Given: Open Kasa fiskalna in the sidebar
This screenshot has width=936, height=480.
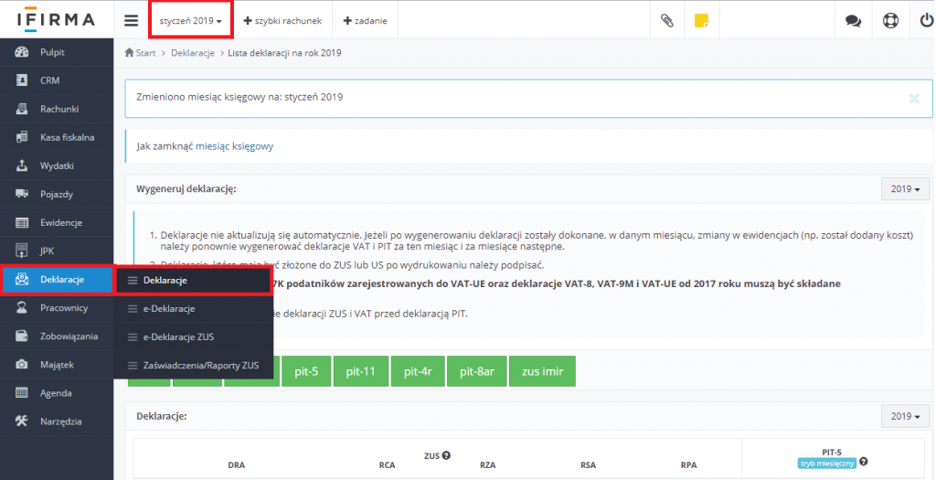Looking at the screenshot, I should point(67,137).
